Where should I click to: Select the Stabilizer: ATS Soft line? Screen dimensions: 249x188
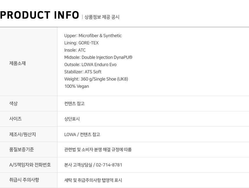click(83, 72)
